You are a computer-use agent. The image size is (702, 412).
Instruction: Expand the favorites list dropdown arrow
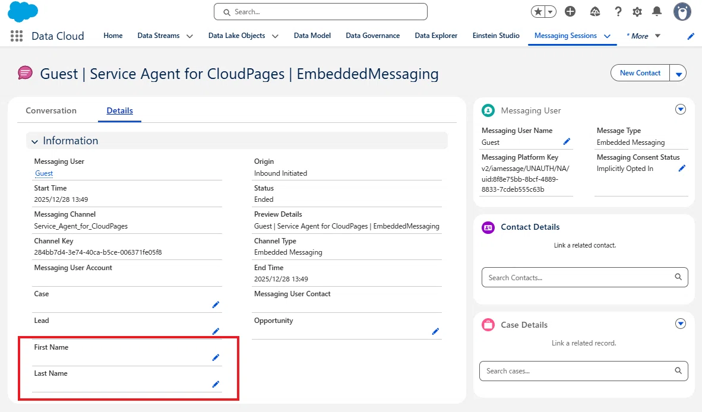coord(550,12)
